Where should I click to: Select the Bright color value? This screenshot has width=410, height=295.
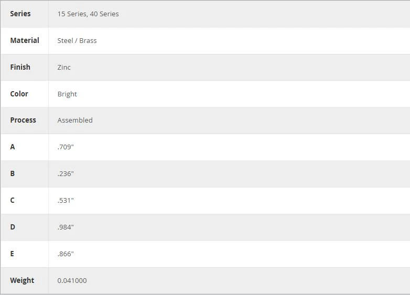[67, 94]
